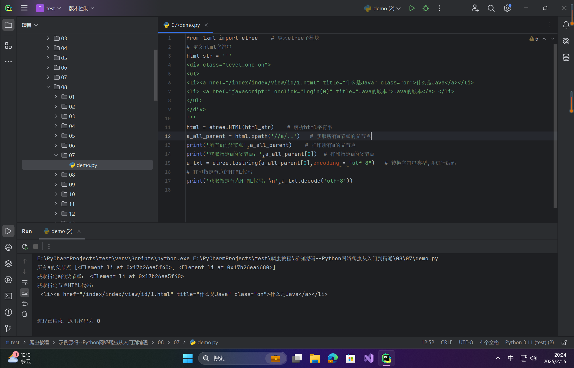Rerun demo (2) in the Run panel
Screen dimensions: 574x368
[25, 247]
